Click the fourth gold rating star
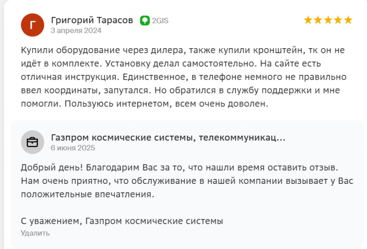This screenshot has width=367, height=249. (x=338, y=20)
